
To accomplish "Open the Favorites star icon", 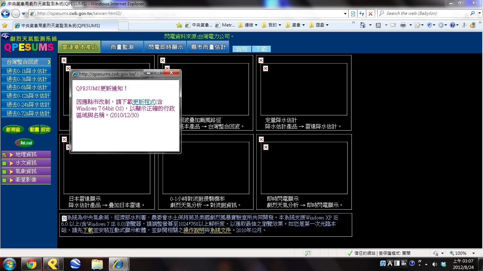I will (x=5, y=25).
